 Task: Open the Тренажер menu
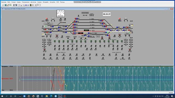(4, 2)
